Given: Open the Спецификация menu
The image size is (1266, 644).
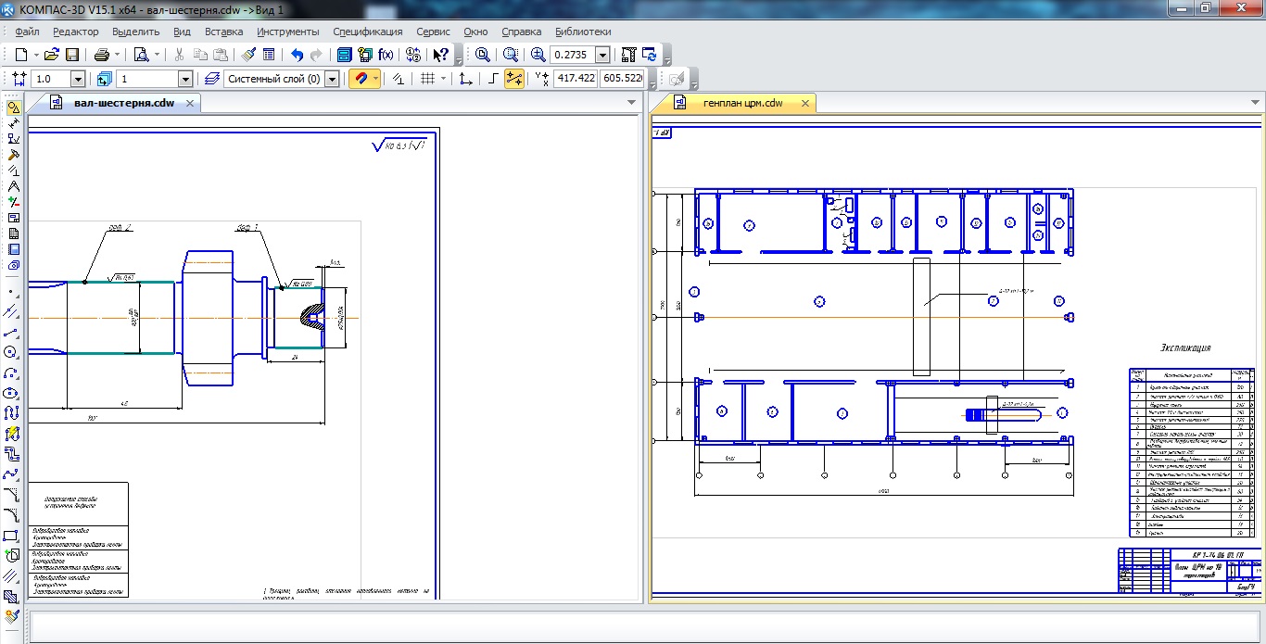Looking at the screenshot, I should click(368, 32).
